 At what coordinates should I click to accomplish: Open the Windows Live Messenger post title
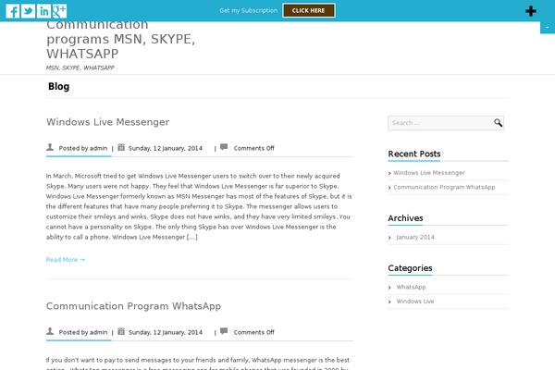[107, 122]
